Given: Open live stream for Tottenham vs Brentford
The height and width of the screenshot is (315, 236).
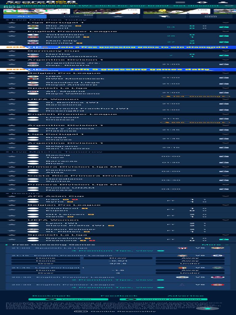Looking at the screenshot, I should click(224, 36).
